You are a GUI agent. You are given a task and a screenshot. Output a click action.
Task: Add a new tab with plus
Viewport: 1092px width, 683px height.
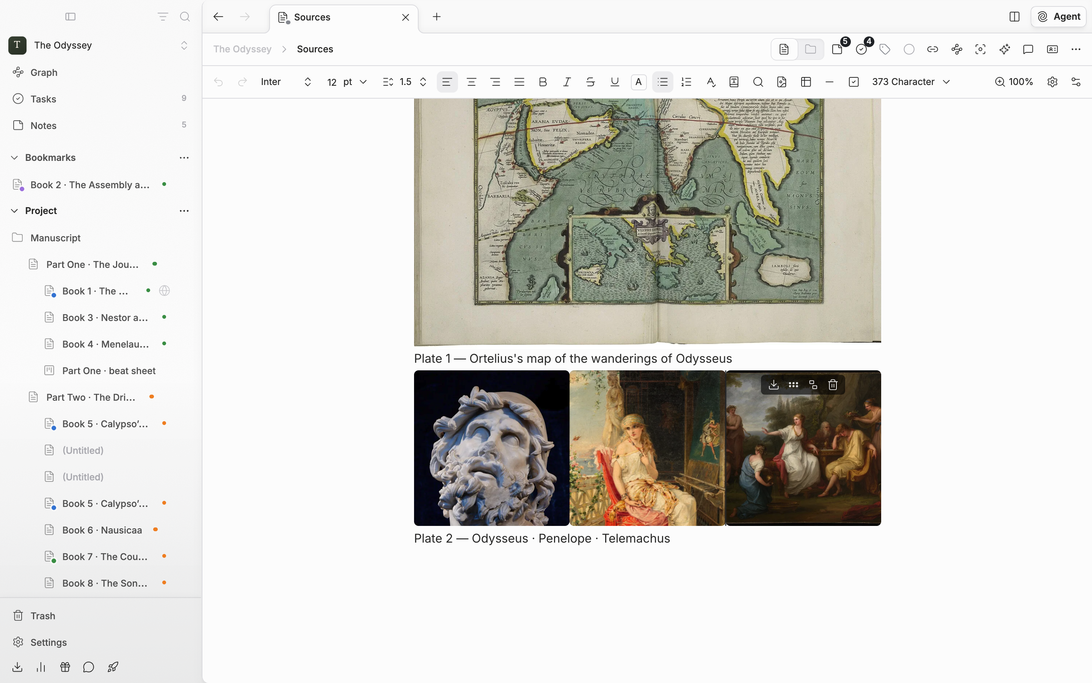tap(436, 17)
